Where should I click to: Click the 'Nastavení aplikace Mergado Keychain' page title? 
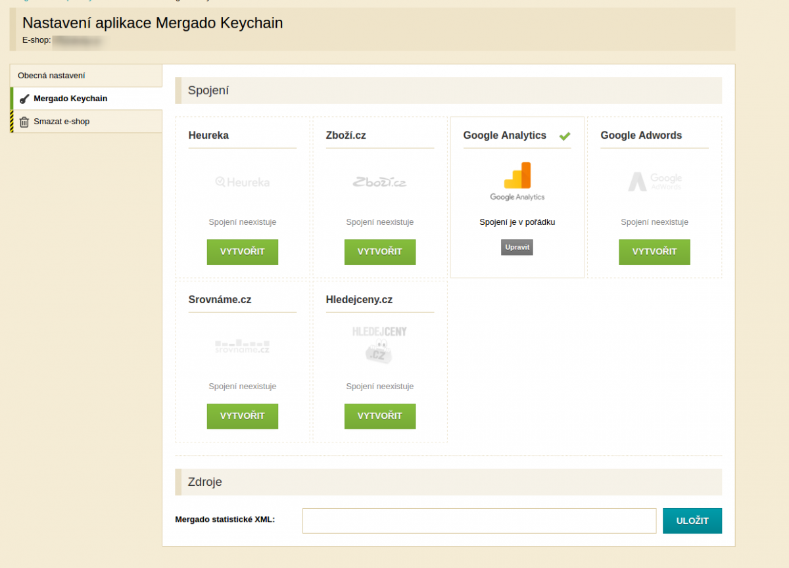click(x=153, y=23)
